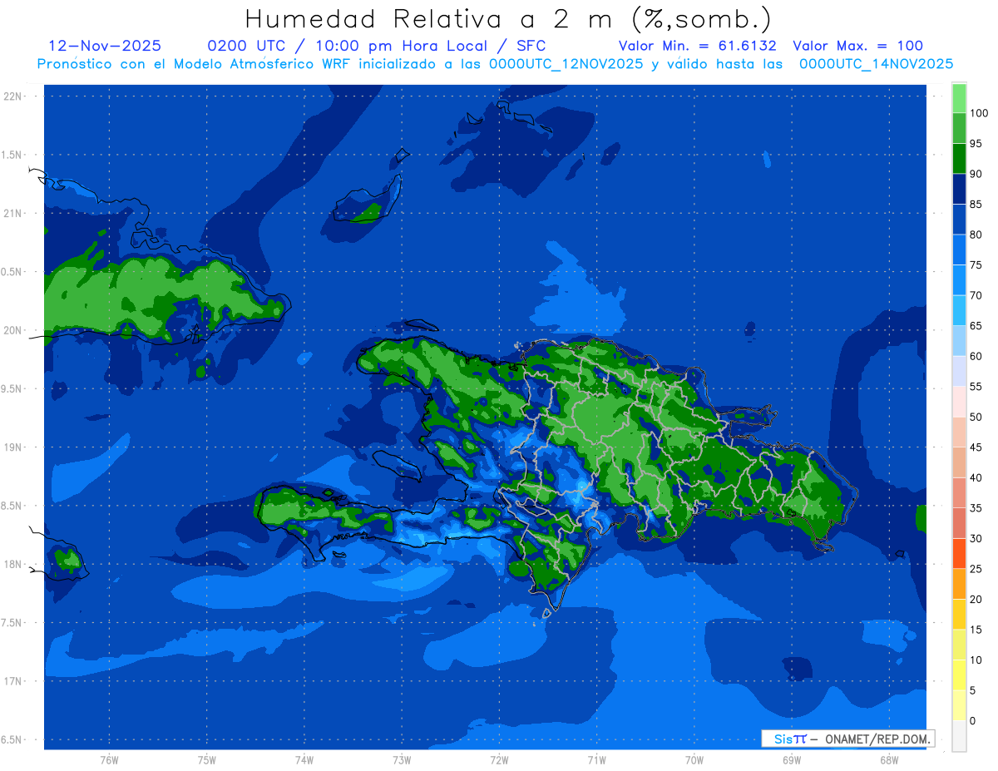The image size is (998, 771).
Task: Select the blue swatch between 80 and 85
Action: pos(959,220)
